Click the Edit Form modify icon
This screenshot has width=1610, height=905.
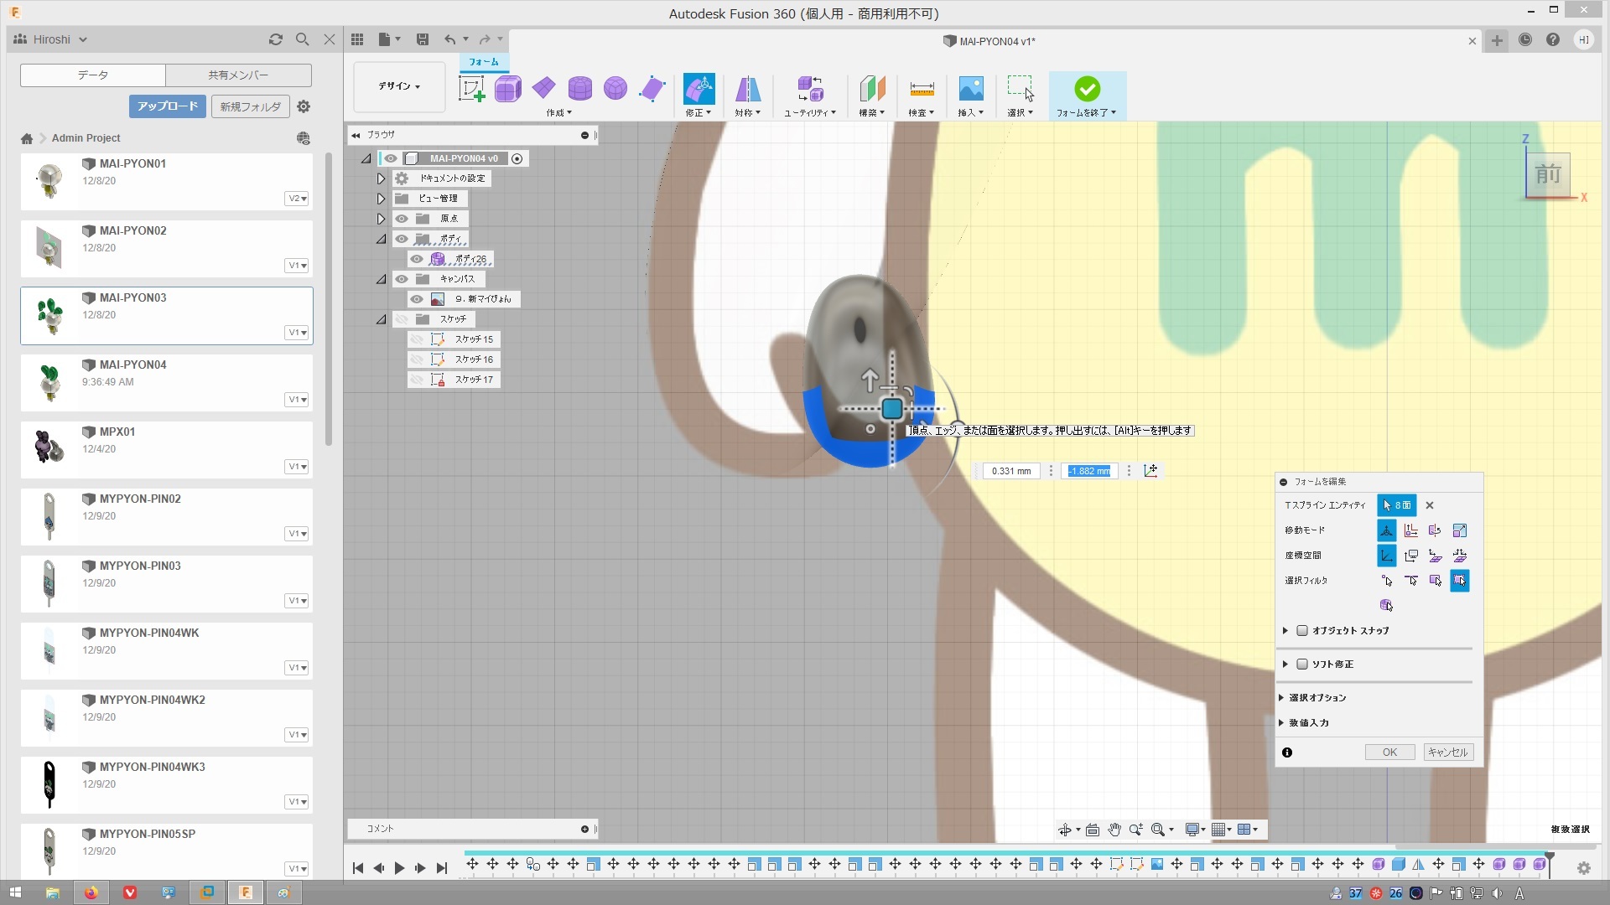click(x=699, y=89)
